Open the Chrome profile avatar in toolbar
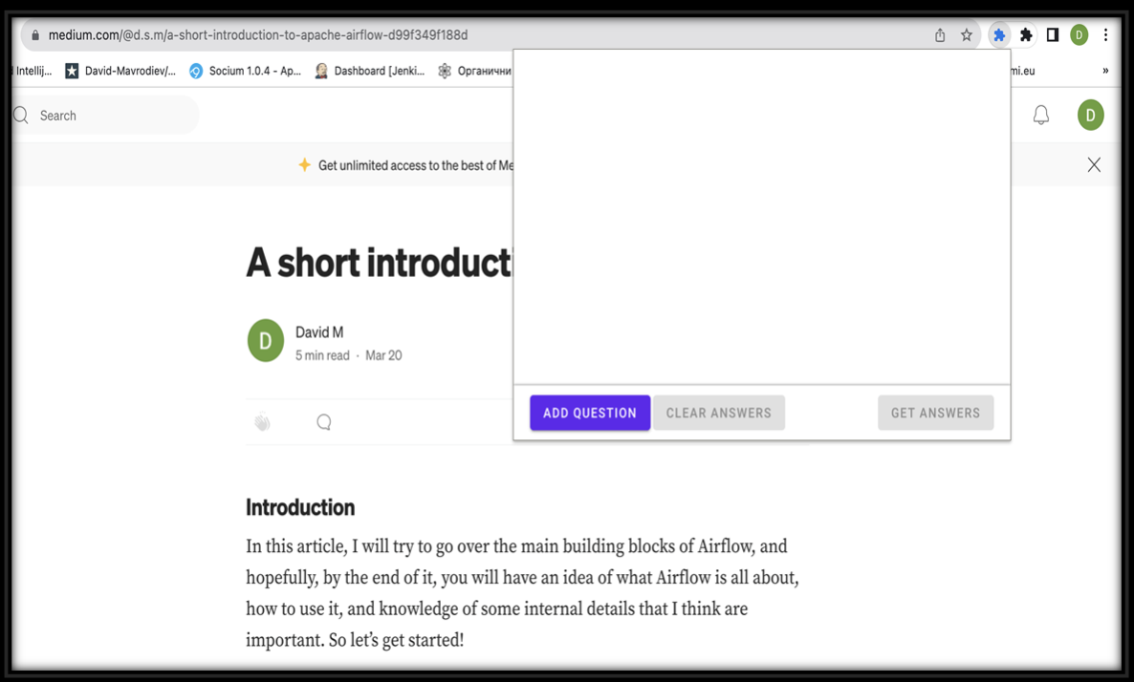 1079,34
